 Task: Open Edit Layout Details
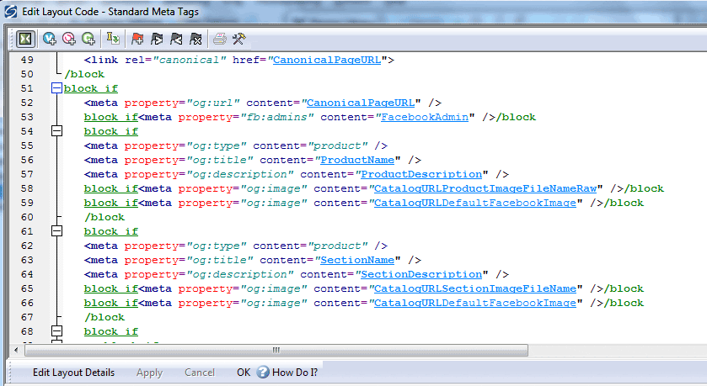point(73,372)
